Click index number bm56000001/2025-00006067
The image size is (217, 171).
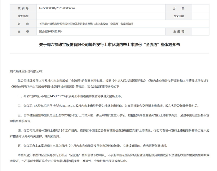tap(57, 8)
